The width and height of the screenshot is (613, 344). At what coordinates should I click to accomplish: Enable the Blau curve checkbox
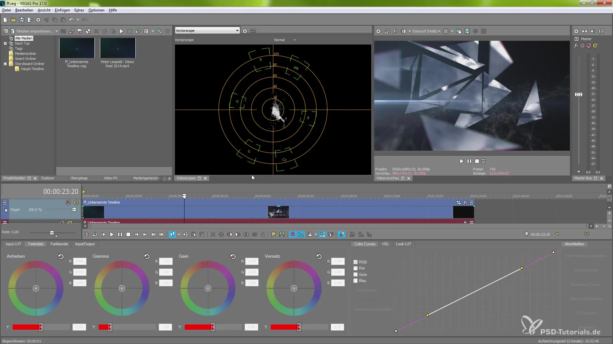(x=355, y=281)
